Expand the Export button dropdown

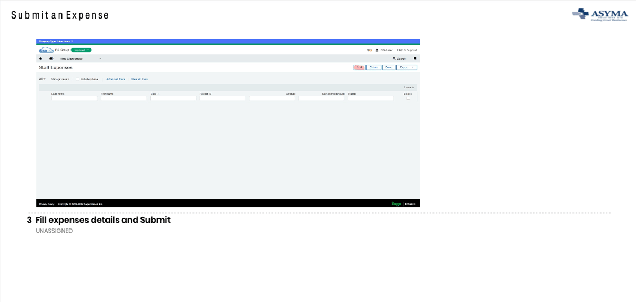point(413,67)
